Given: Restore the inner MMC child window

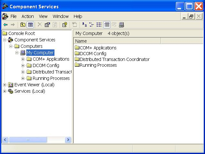Looking at the screenshot, I should [x=192, y=16].
